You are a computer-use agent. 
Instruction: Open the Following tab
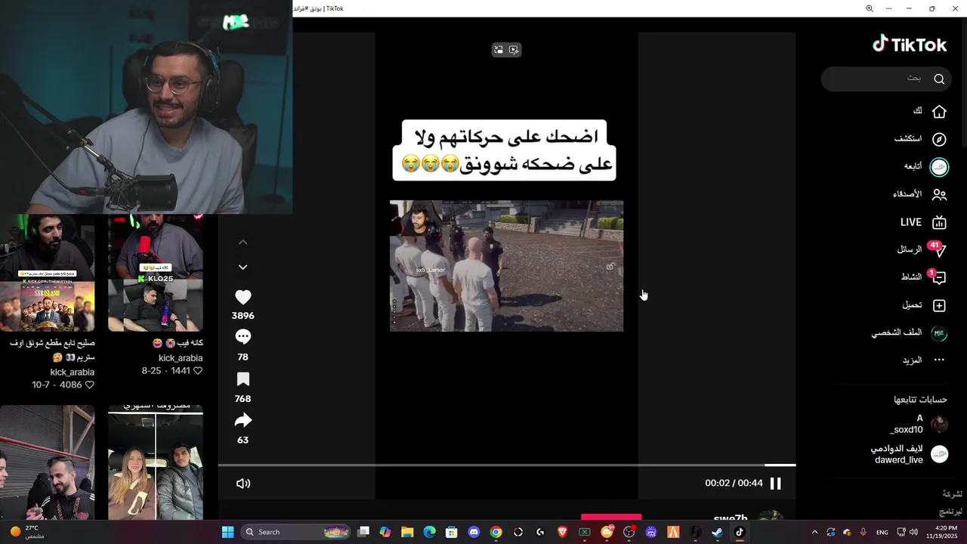(x=925, y=166)
